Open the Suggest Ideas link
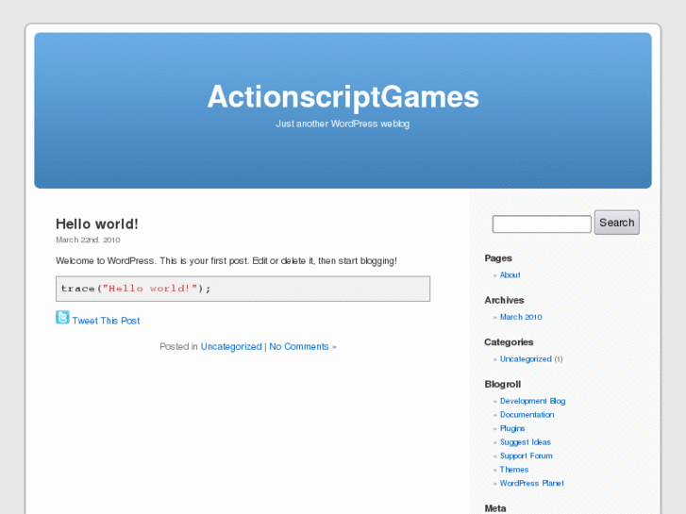686x514 pixels. tap(525, 441)
